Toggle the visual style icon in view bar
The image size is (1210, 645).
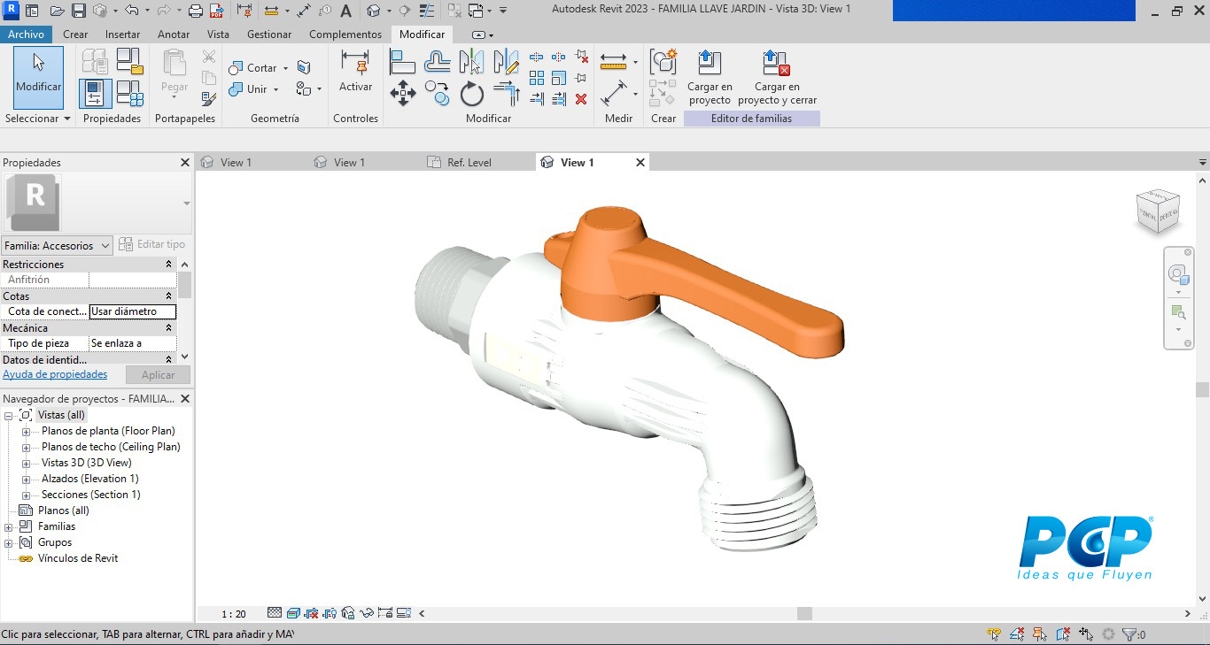point(293,613)
